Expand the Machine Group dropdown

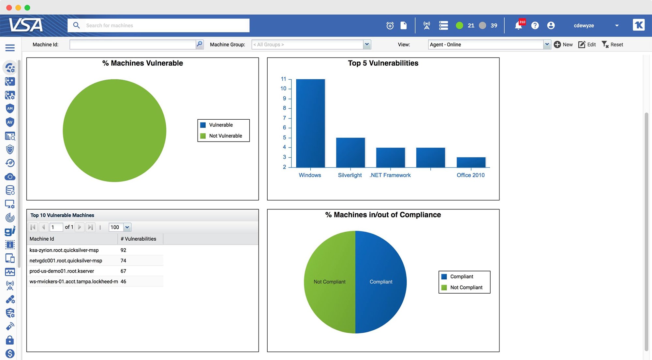pyautogui.click(x=367, y=44)
